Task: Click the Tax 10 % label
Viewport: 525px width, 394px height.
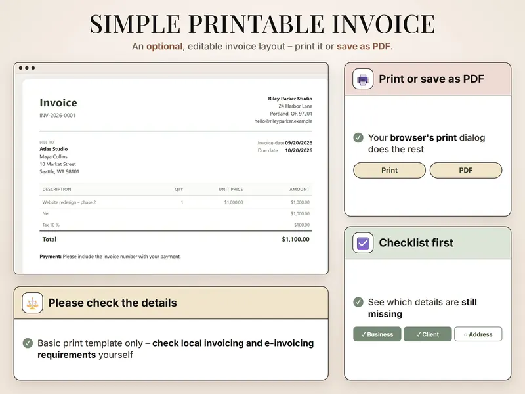Action: pyautogui.click(x=51, y=225)
